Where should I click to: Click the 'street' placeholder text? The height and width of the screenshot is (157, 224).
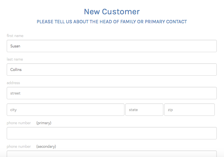tap(15, 93)
